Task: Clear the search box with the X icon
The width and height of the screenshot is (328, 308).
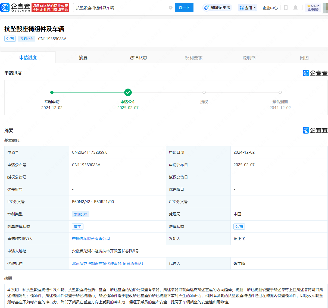Action: pyautogui.click(x=171, y=8)
